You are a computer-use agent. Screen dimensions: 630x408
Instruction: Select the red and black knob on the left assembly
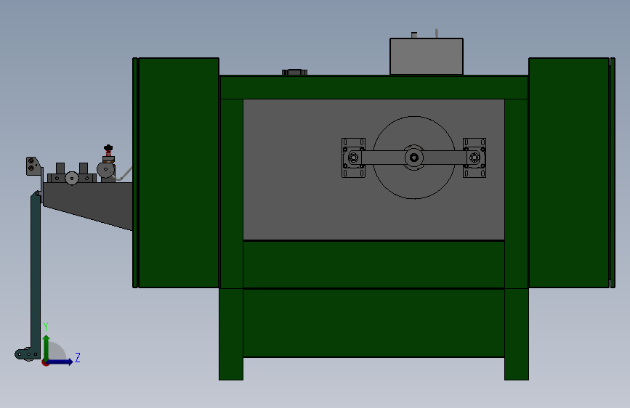[108, 150]
